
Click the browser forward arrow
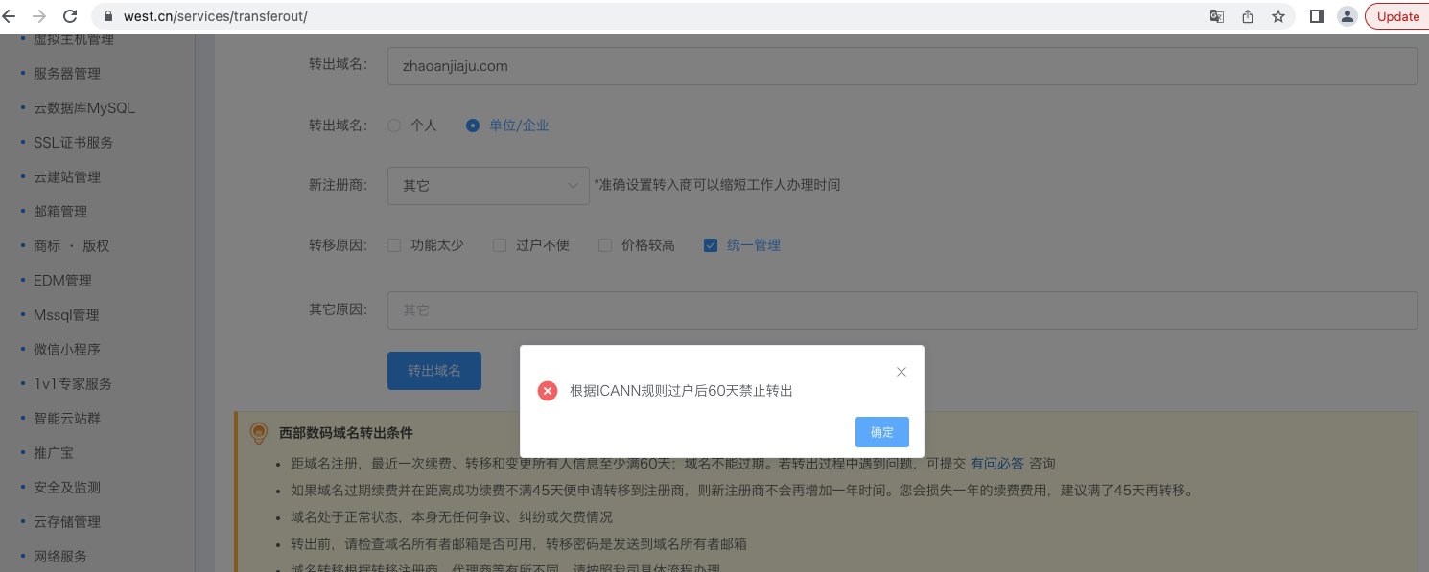(39, 16)
